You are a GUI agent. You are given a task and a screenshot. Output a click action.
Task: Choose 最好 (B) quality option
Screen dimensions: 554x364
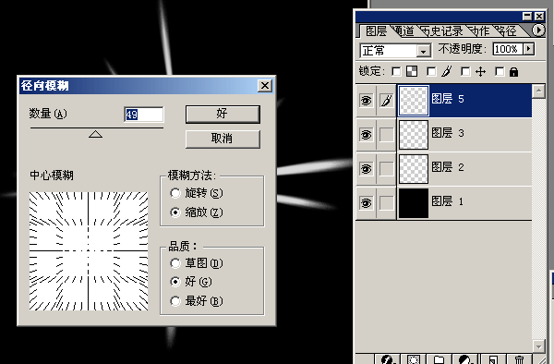[x=175, y=301]
